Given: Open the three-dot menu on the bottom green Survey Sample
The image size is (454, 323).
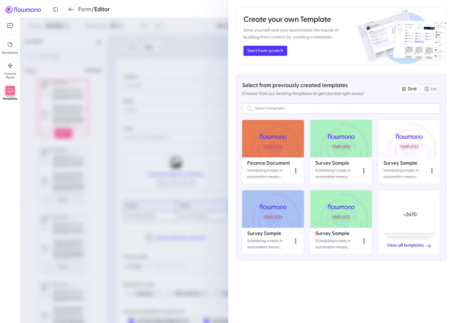Looking at the screenshot, I should 364,241.
